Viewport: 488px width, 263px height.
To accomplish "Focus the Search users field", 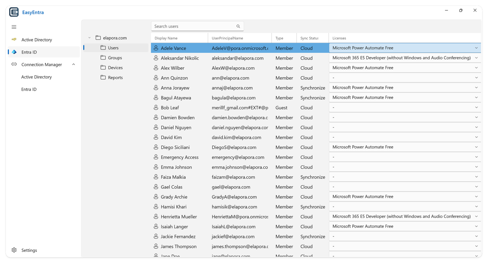I will (x=197, y=26).
